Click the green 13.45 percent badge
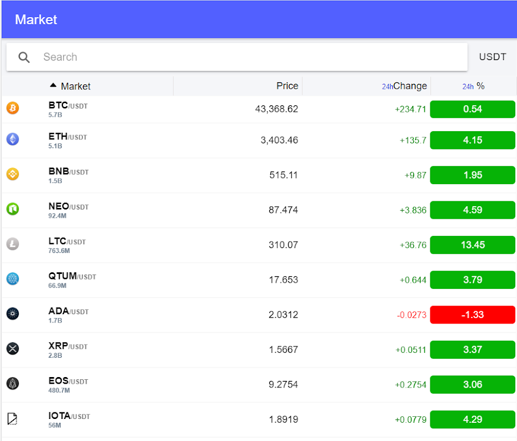Viewport: 517px width, 441px height. [x=472, y=245]
